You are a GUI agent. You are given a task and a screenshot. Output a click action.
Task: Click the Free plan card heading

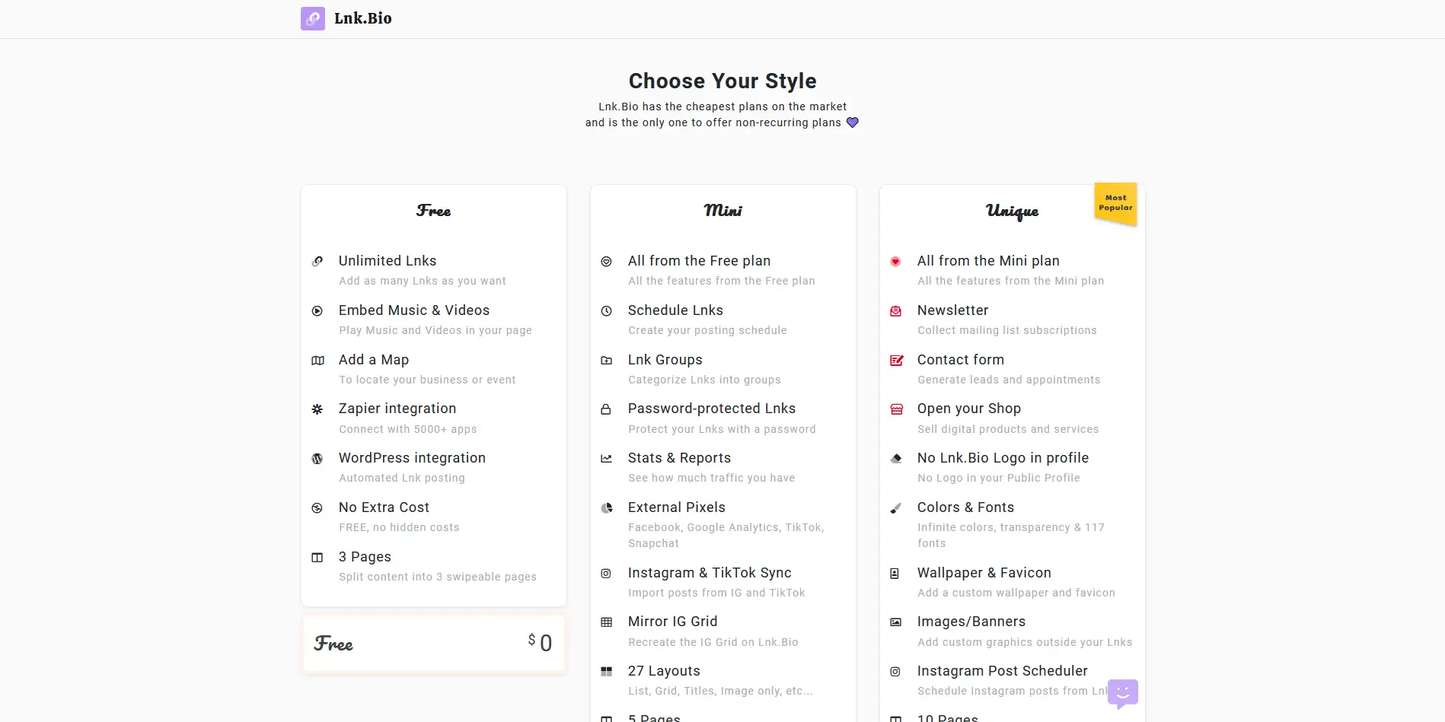434,211
